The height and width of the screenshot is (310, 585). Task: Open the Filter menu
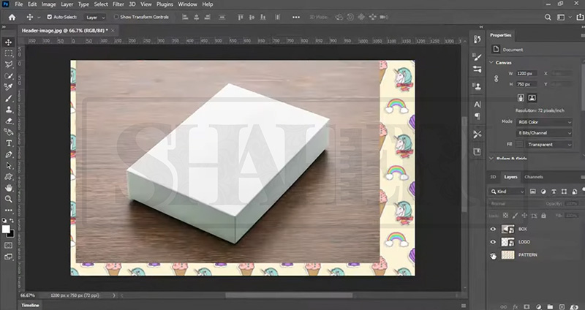click(x=118, y=4)
